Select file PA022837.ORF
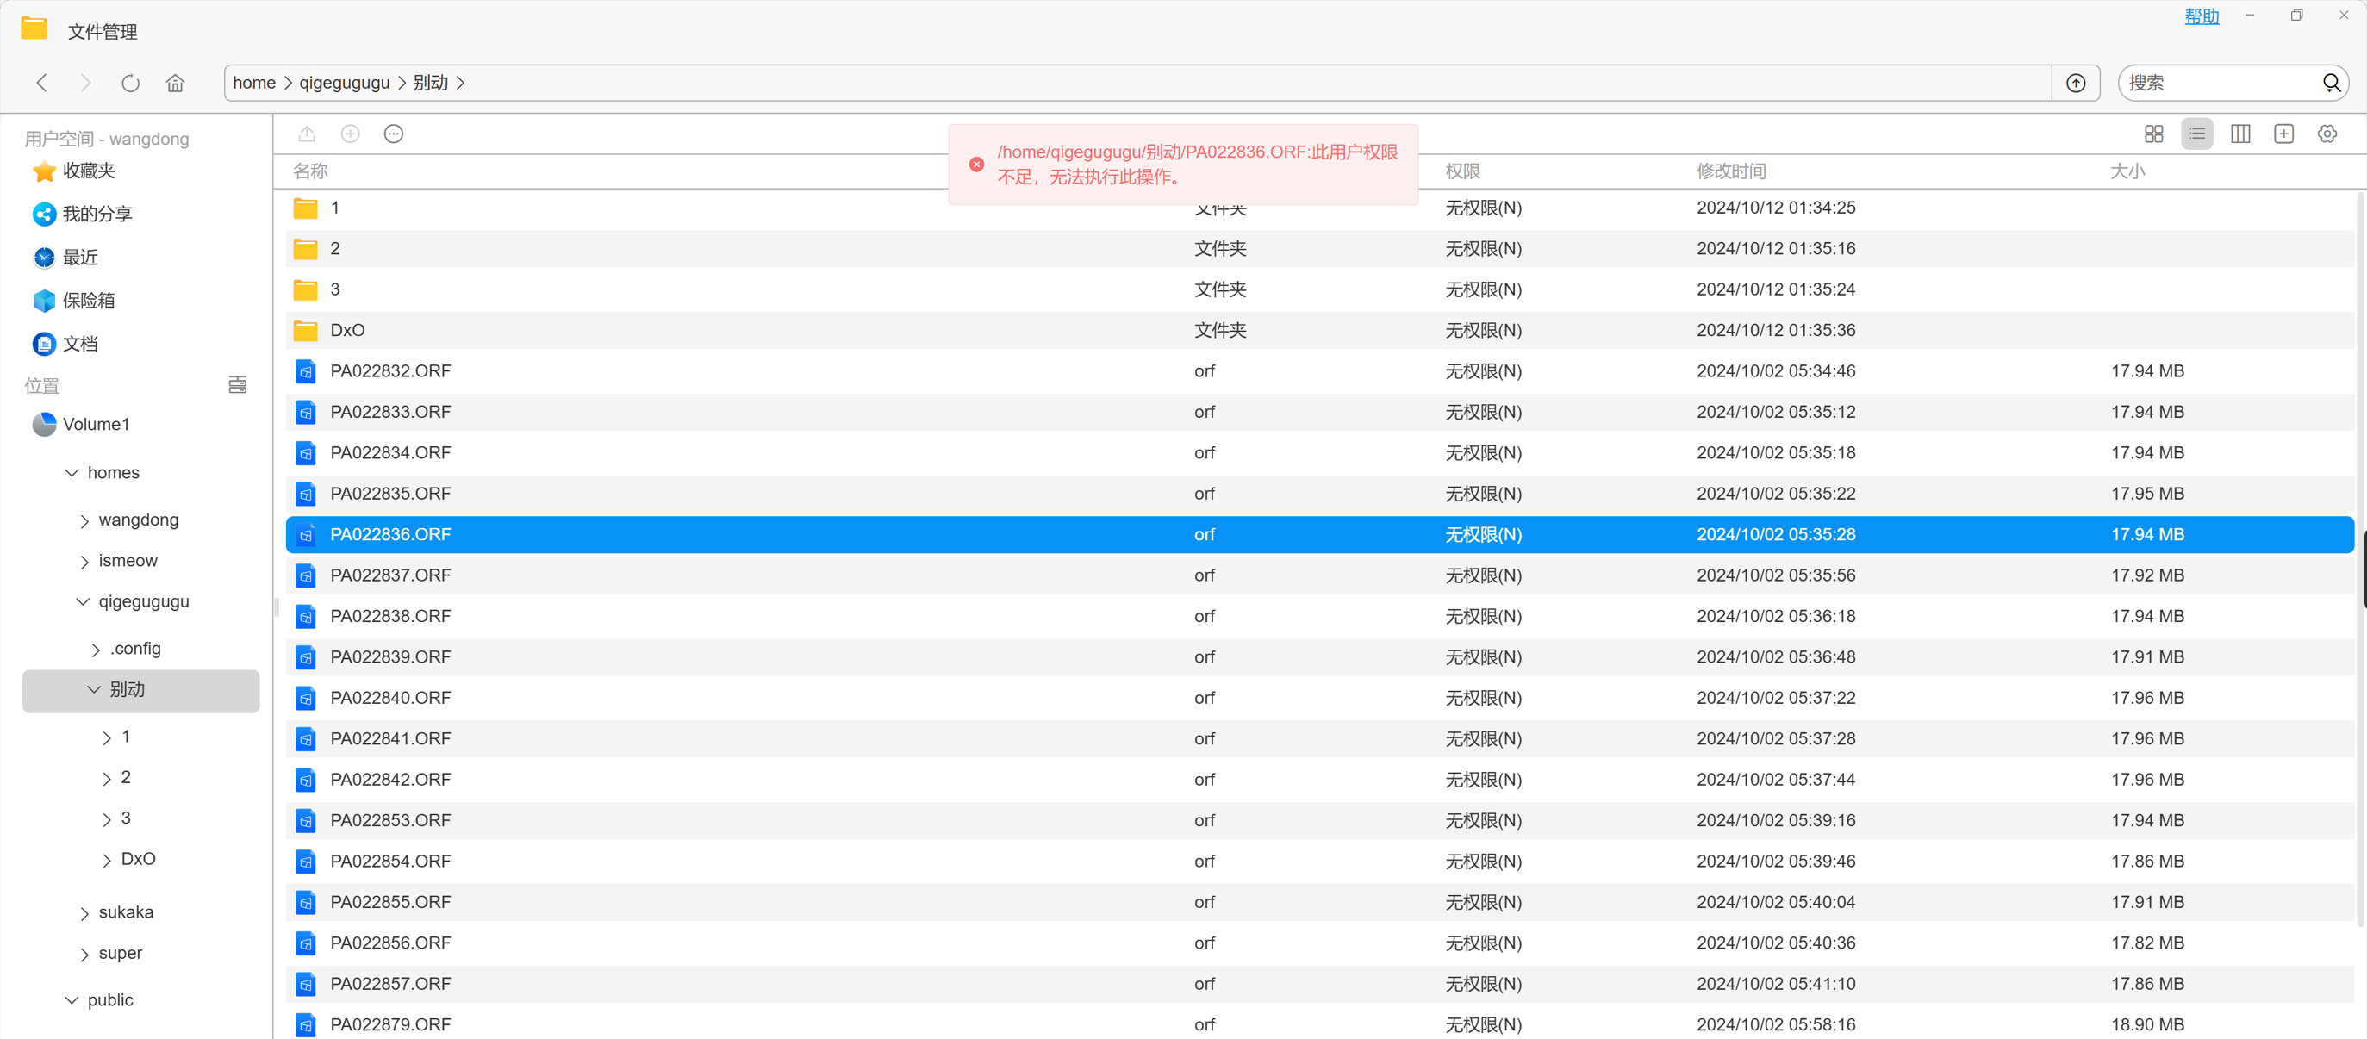Viewport: 2367px width, 1039px height. point(1319,575)
